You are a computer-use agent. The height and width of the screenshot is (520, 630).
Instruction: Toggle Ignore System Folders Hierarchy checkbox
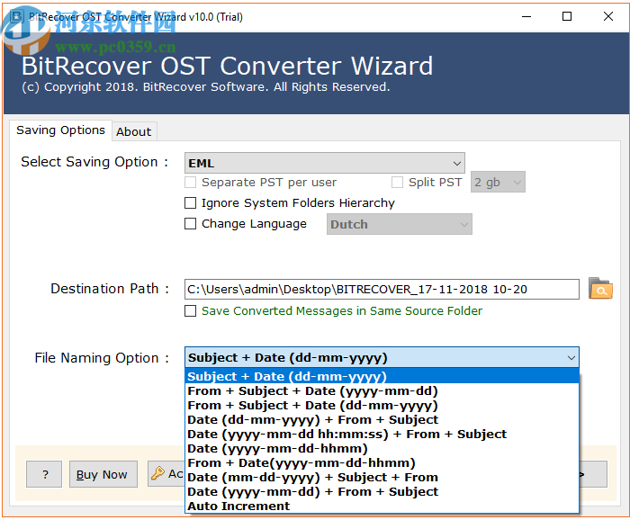coord(190,202)
